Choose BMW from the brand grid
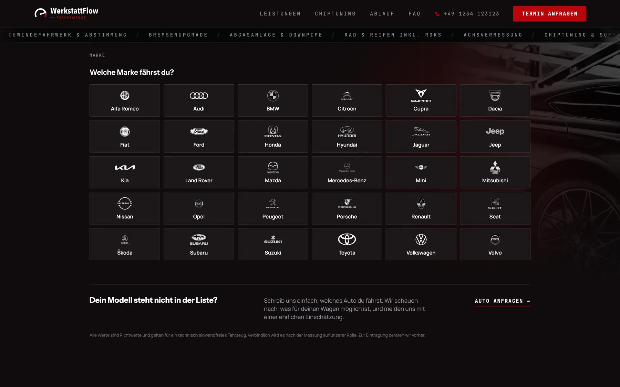Viewport: 620px width, 387px height. pyautogui.click(x=273, y=100)
